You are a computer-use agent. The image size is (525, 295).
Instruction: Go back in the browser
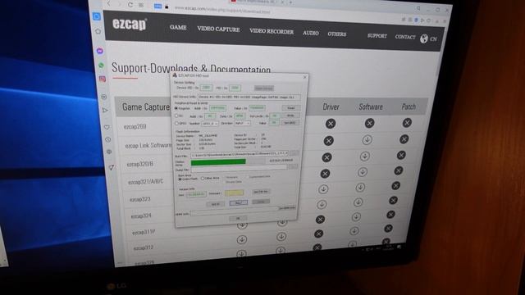point(109,3)
